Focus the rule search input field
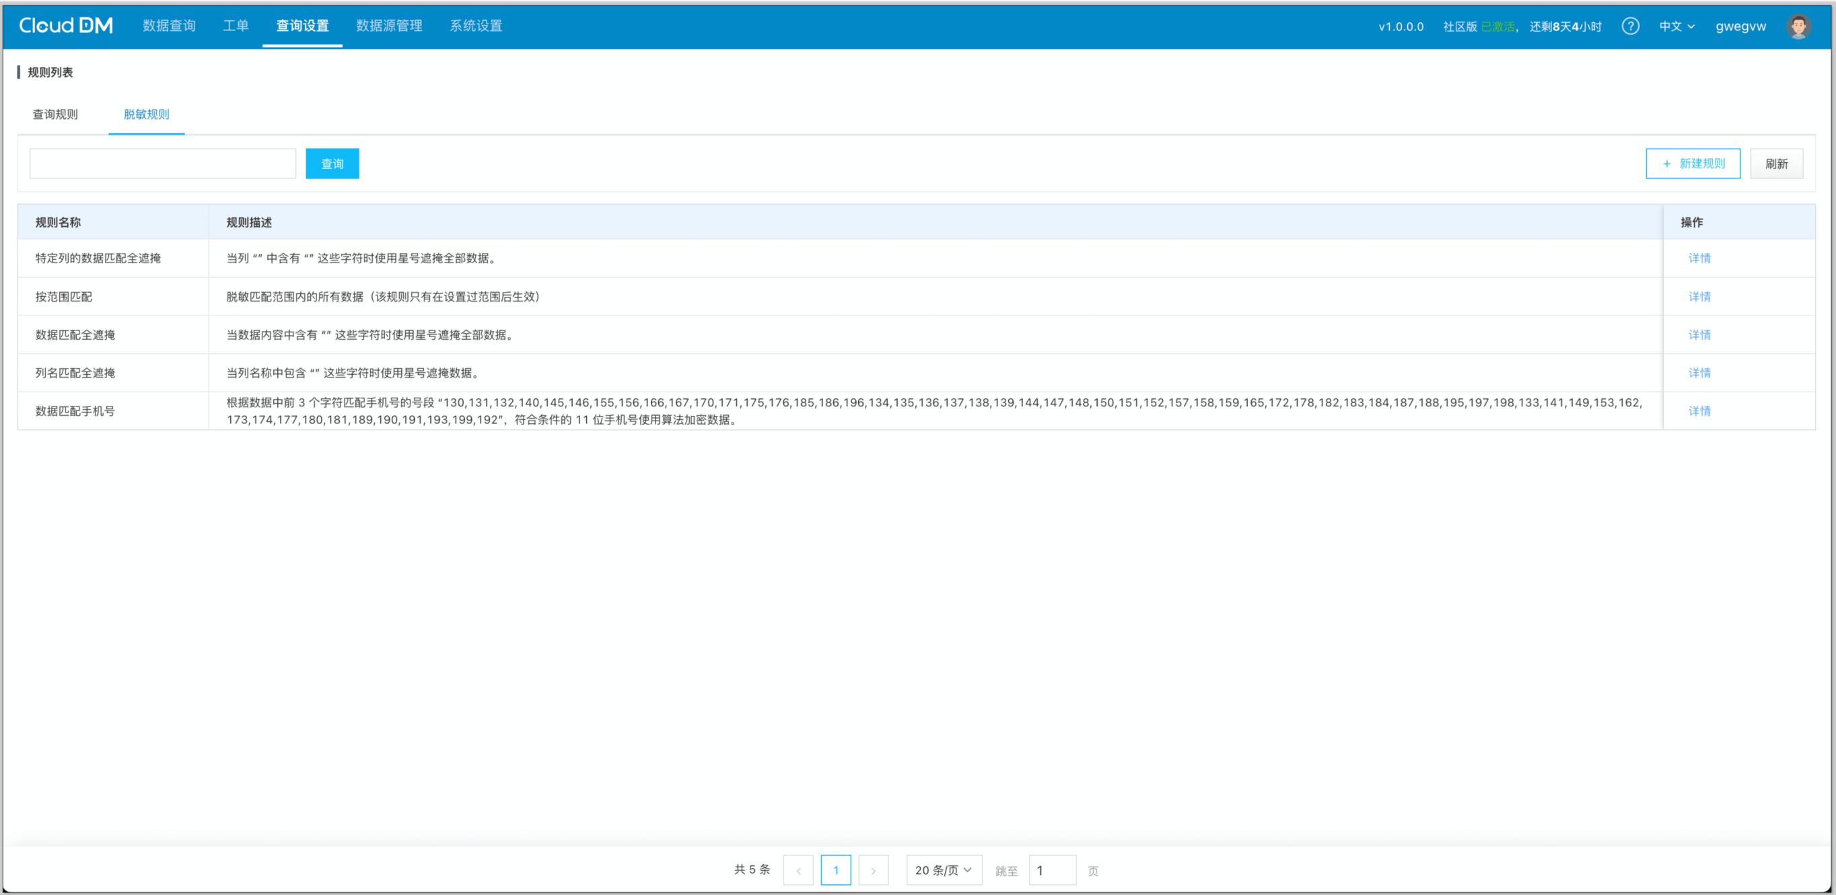 162,164
